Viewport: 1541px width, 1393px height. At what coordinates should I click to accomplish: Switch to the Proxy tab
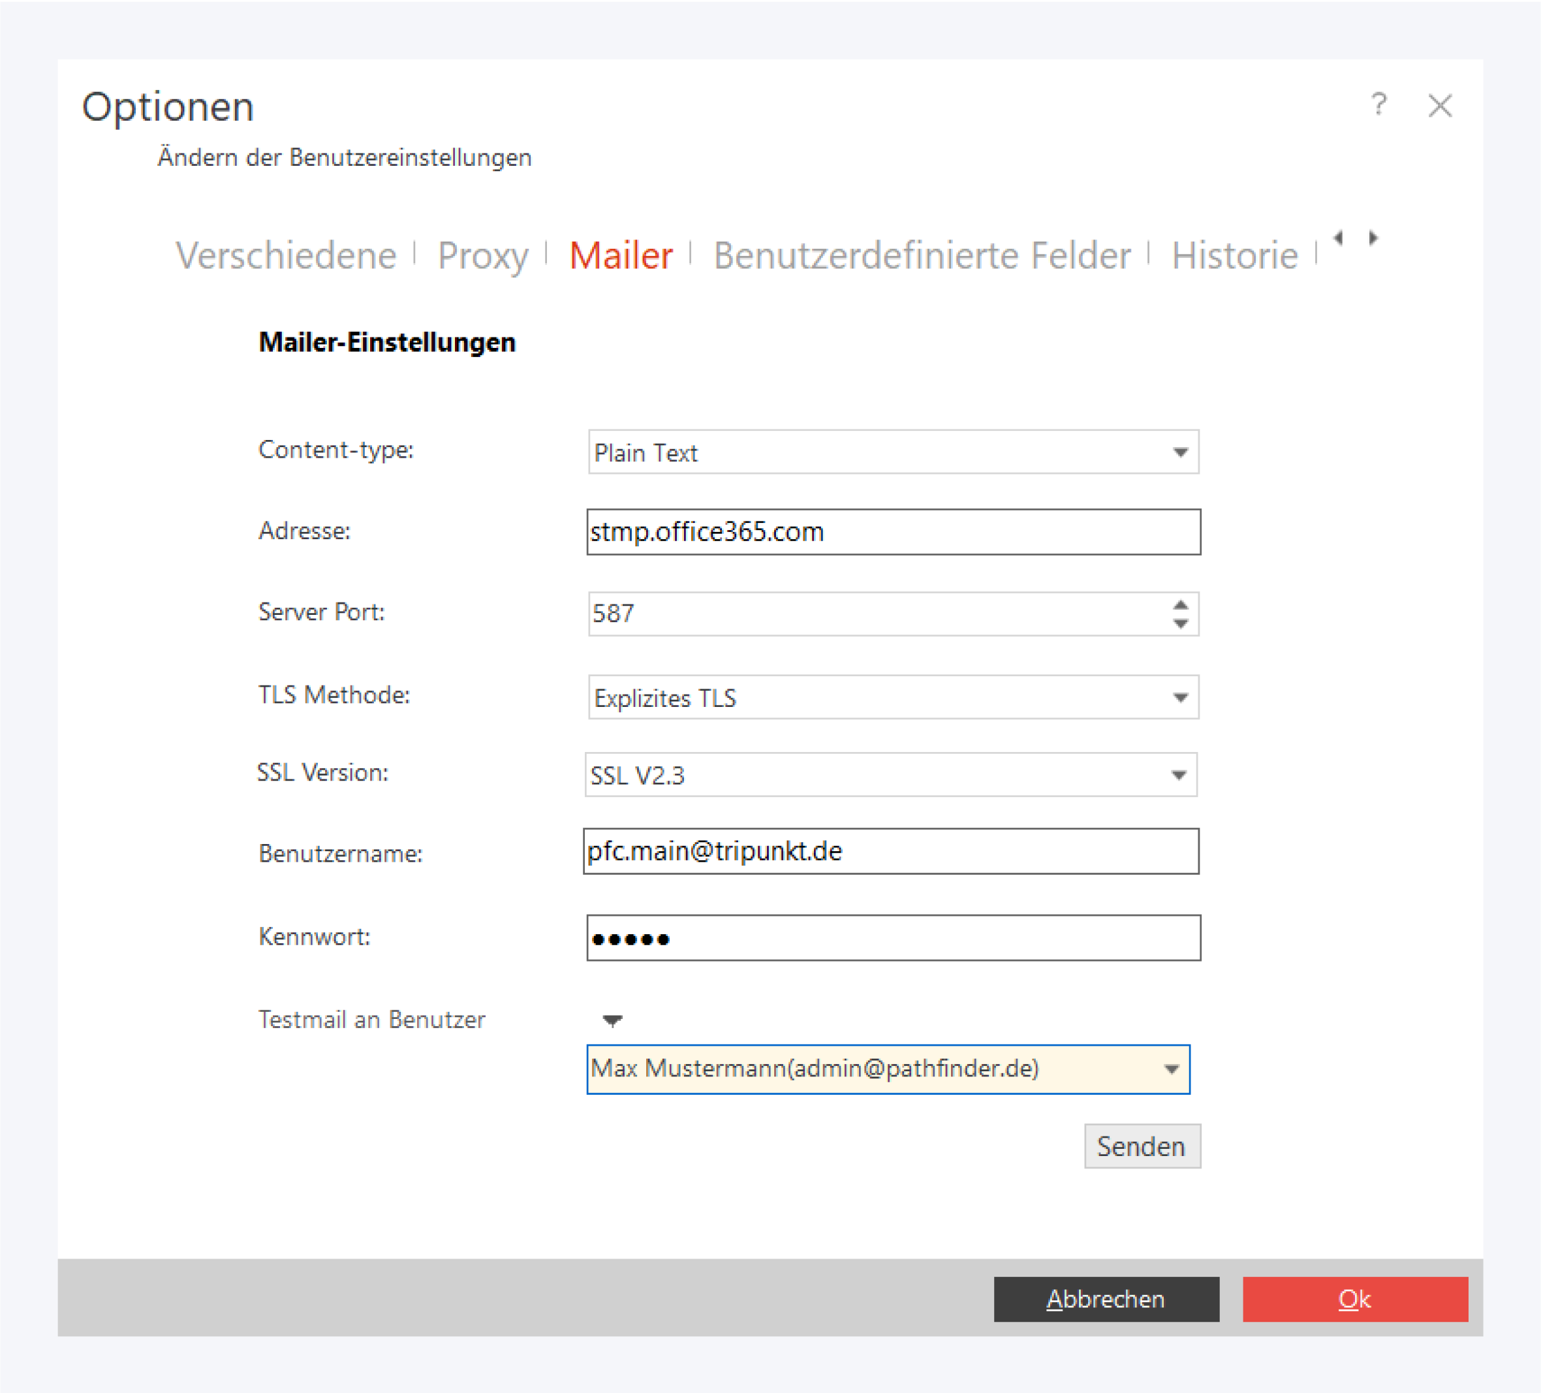482,255
